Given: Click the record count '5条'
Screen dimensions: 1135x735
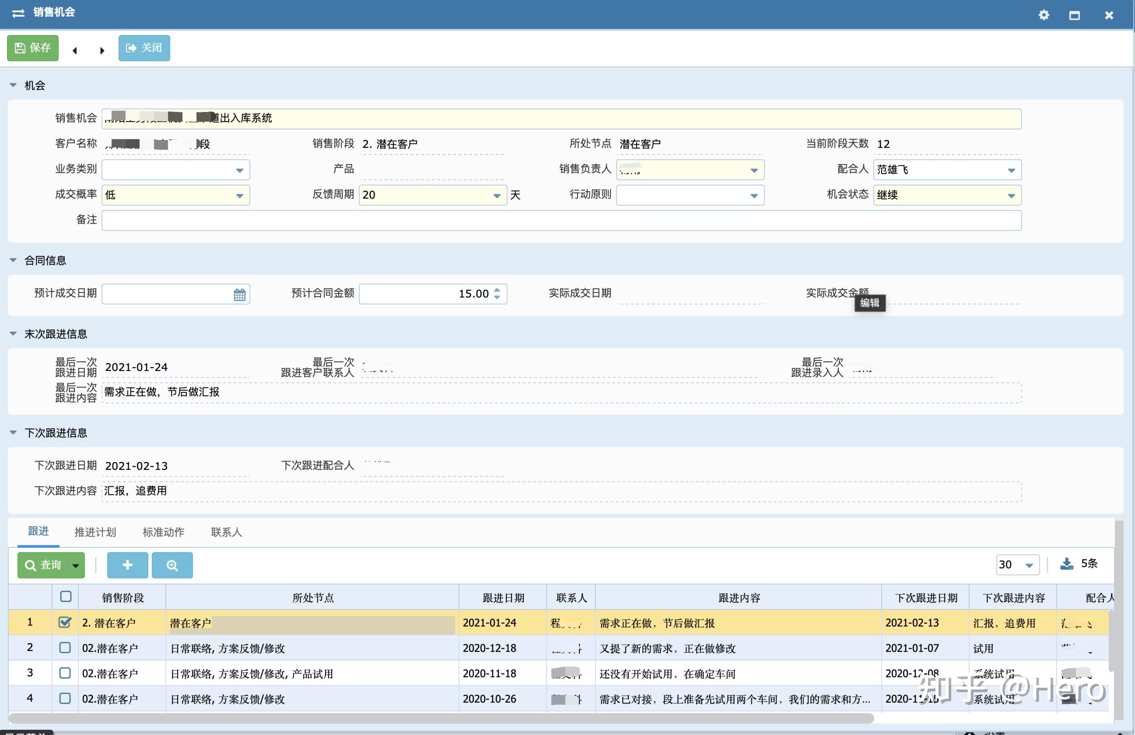Looking at the screenshot, I should click(x=1089, y=563).
